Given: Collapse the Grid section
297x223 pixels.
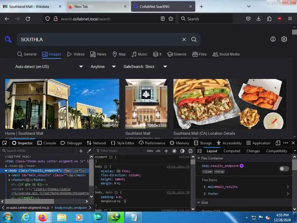Looking at the screenshot, I should (199, 202).
